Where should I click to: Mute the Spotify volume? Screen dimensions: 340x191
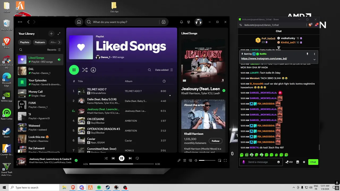click(196, 160)
